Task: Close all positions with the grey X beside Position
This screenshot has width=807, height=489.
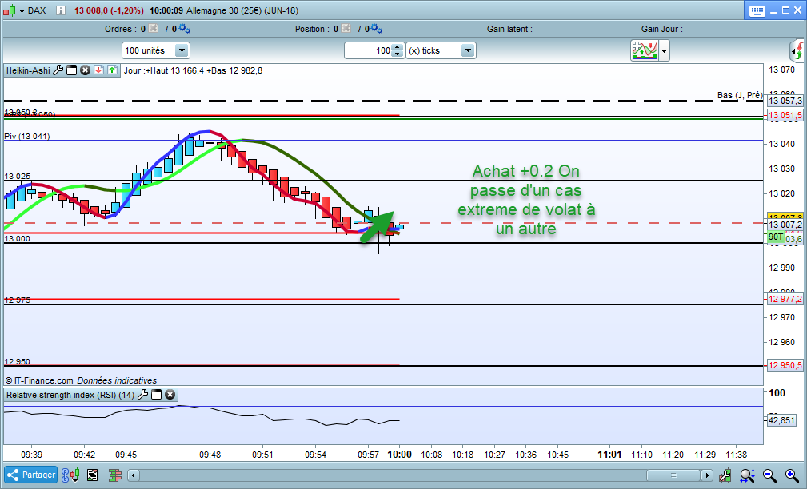Action: pyautogui.click(x=346, y=29)
